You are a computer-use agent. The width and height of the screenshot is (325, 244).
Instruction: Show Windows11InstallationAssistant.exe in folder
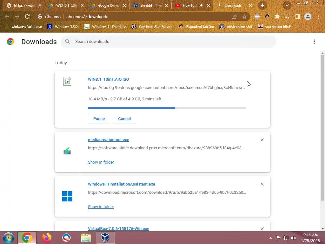click(x=101, y=207)
